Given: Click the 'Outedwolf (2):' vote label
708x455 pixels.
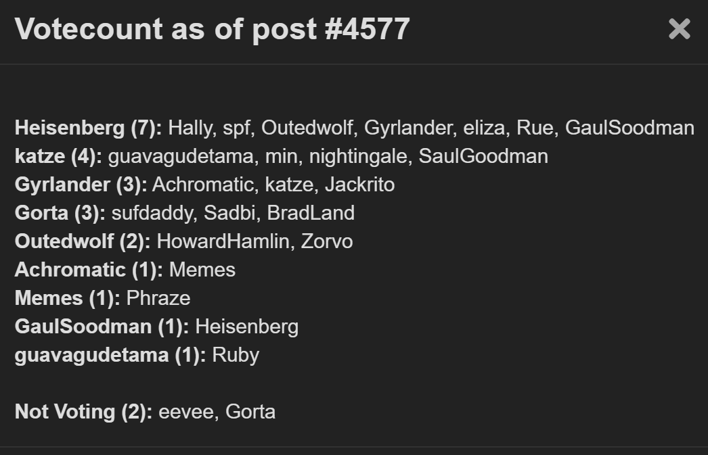Looking at the screenshot, I should [83, 242].
